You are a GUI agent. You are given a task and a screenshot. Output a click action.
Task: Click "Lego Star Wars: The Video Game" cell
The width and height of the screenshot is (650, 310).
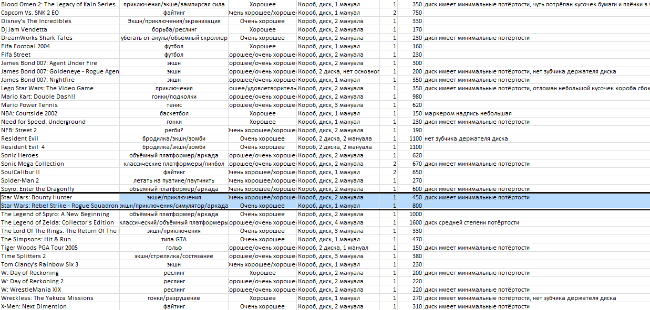(x=60, y=88)
